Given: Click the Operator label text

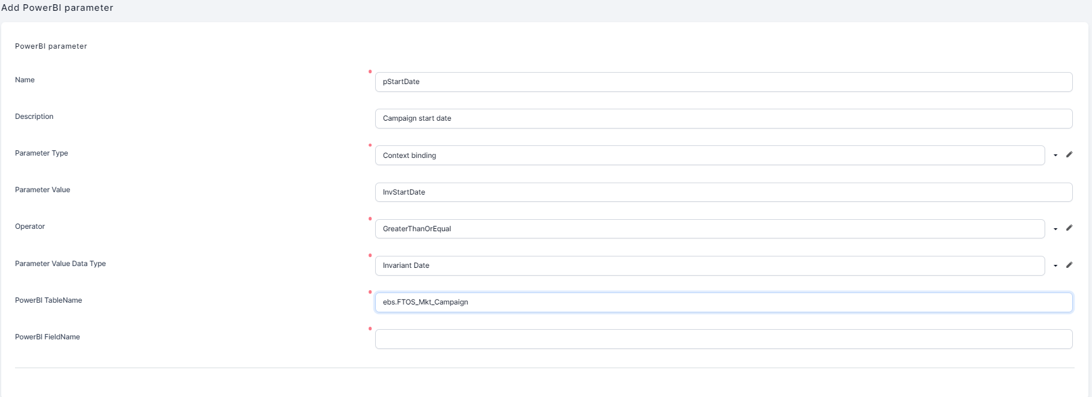Looking at the screenshot, I should pyautogui.click(x=30, y=226).
